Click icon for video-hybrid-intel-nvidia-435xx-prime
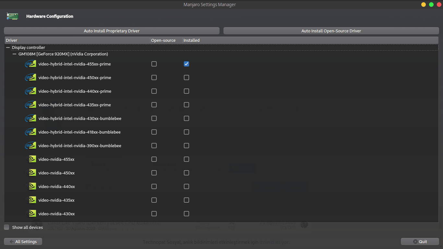The width and height of the screenshot is (443, 249). (x=30, y=105)
